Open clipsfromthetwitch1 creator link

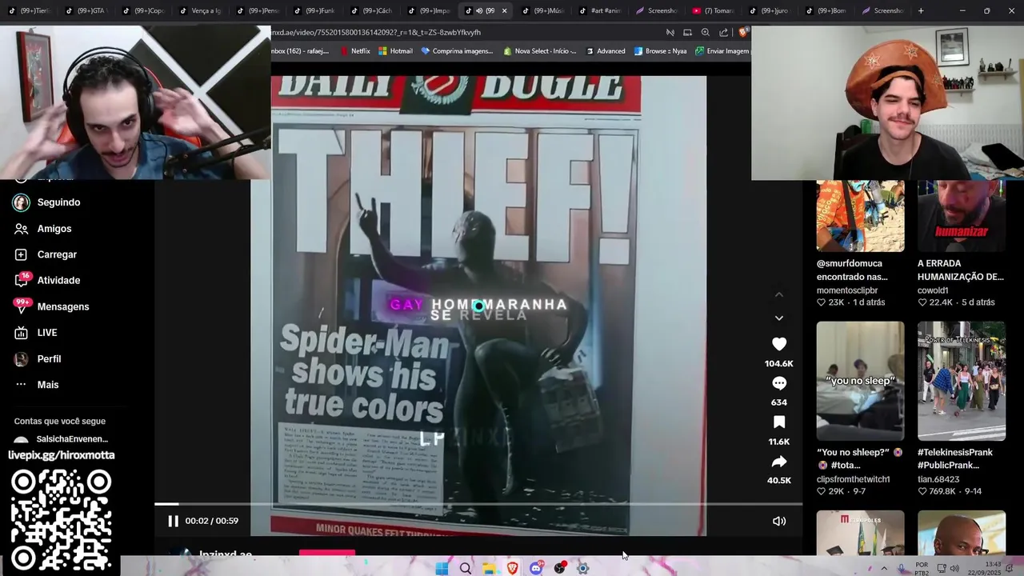pos(853,479)
